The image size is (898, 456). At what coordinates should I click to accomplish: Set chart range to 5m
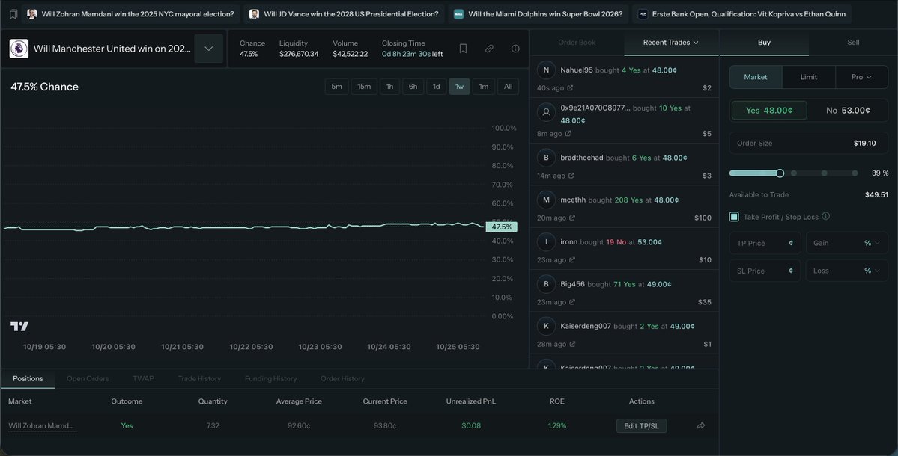337,87
